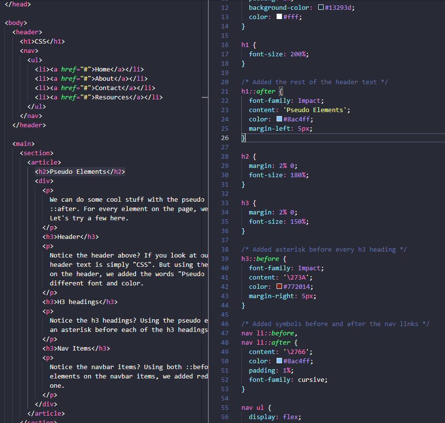This screenshot has width=445, height=423.
Task: Click the 'display: flex' declaration
Action: coord(275,417)
